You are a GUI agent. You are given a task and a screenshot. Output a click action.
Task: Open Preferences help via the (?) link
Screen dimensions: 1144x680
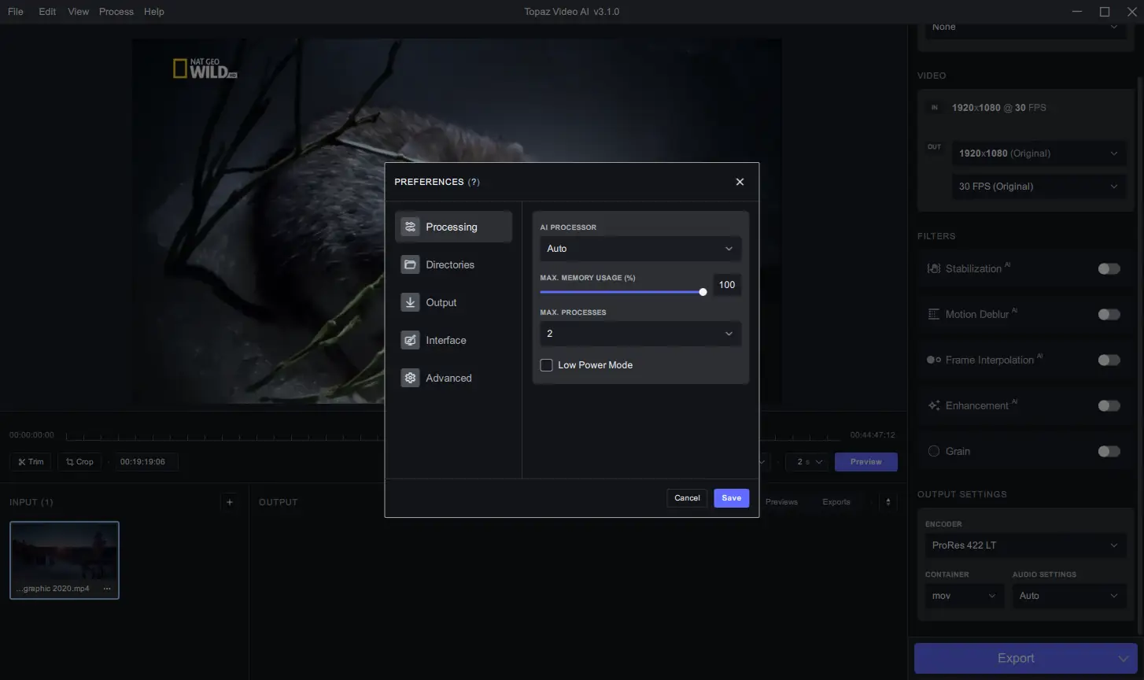tap(474, 182)
